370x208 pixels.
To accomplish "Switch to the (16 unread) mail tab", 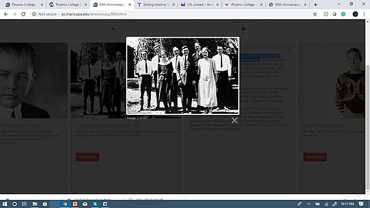I will 200,5.
